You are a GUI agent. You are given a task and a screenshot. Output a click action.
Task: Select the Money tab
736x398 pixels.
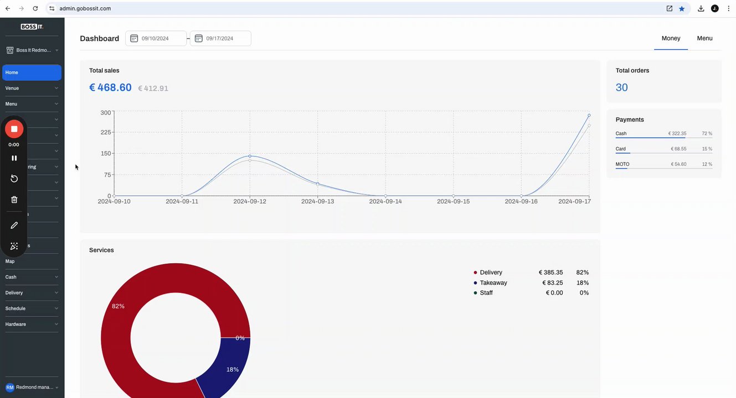(x=671, y=38)
